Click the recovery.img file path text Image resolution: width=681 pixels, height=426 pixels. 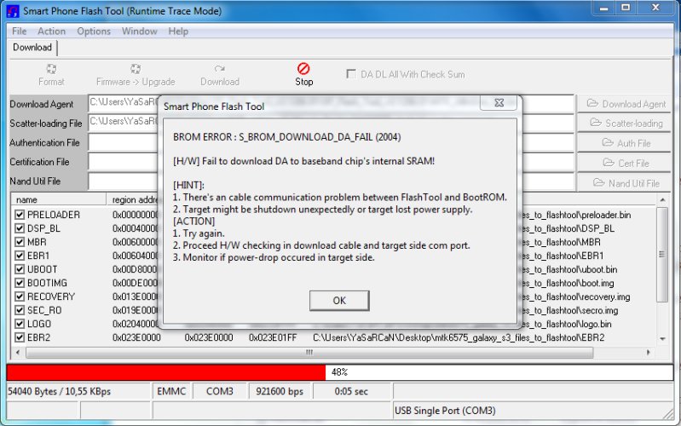click(575, 297)
